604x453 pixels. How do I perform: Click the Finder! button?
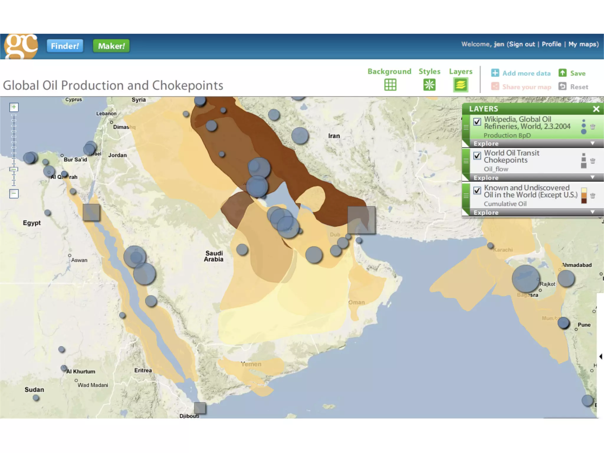65,46
